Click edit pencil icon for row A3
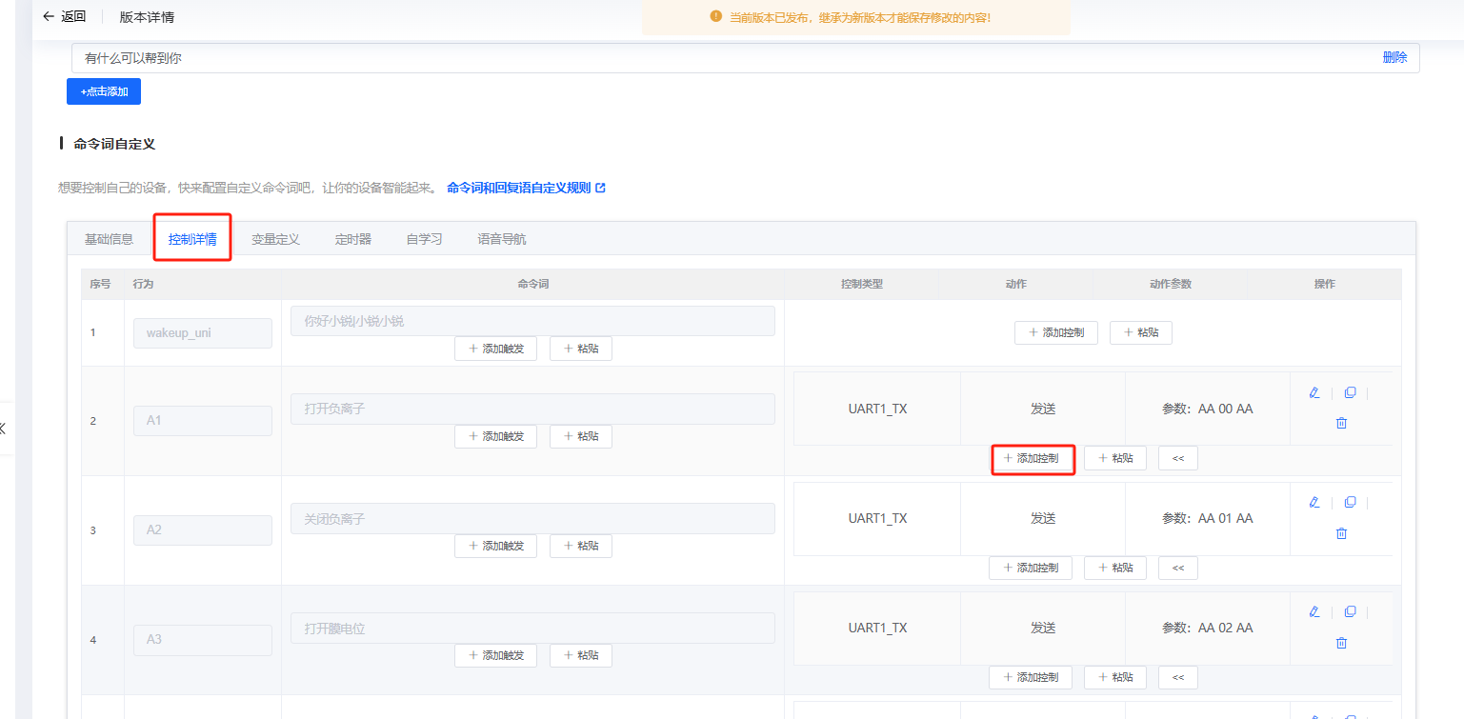Viewport: 1464px width, 719px height. [1314, 612]
